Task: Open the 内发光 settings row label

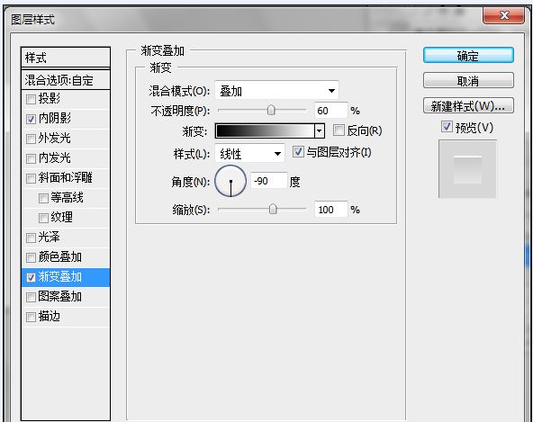Action: click(55, 157)
